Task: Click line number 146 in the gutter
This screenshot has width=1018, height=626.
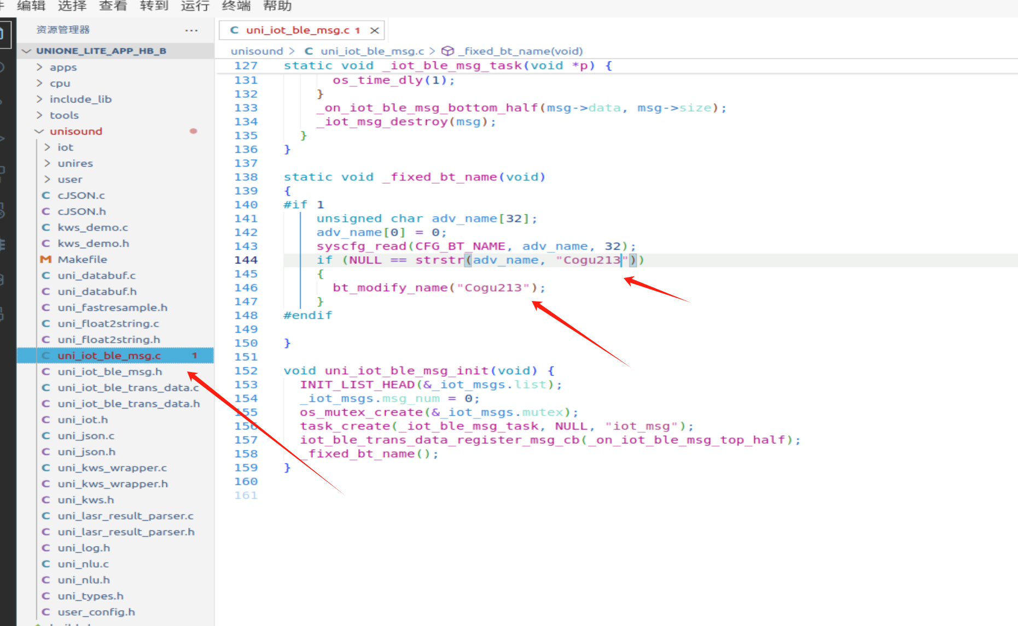Action: [246, 287]
